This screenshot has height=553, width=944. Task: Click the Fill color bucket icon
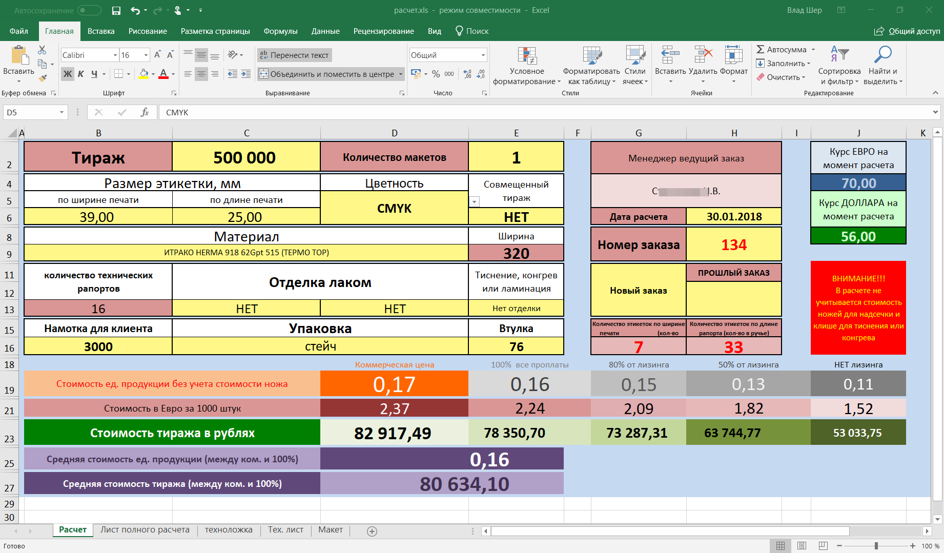(x=144, y=74)
